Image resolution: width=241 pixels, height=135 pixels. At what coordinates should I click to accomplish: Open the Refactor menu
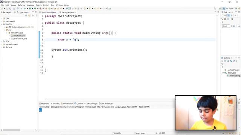21,5
